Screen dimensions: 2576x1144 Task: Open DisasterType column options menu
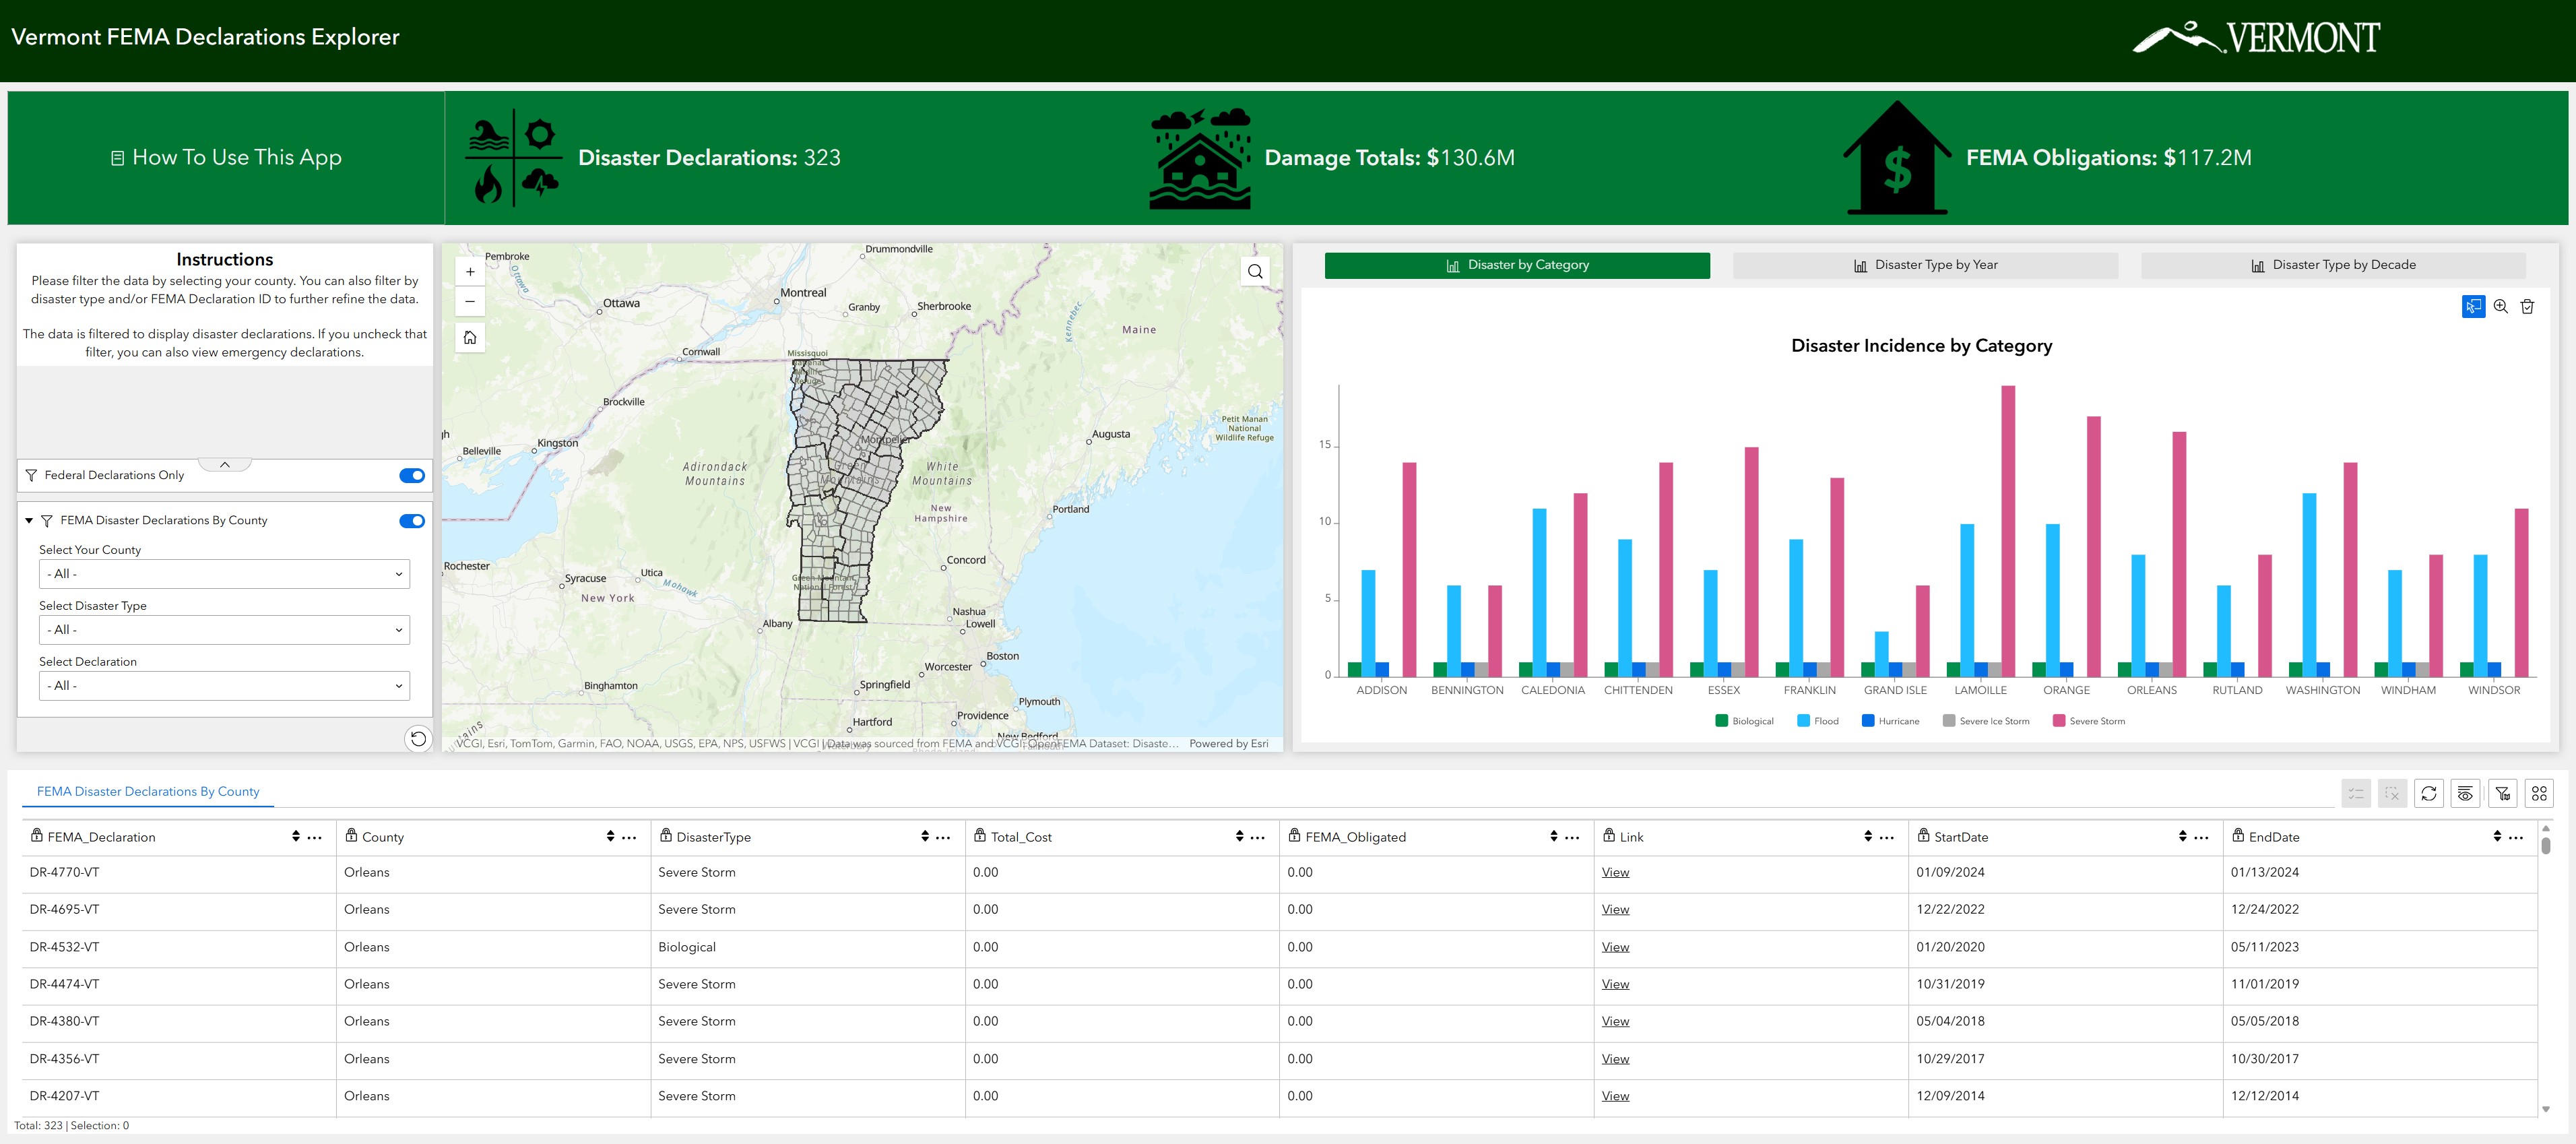click(943, 837)
